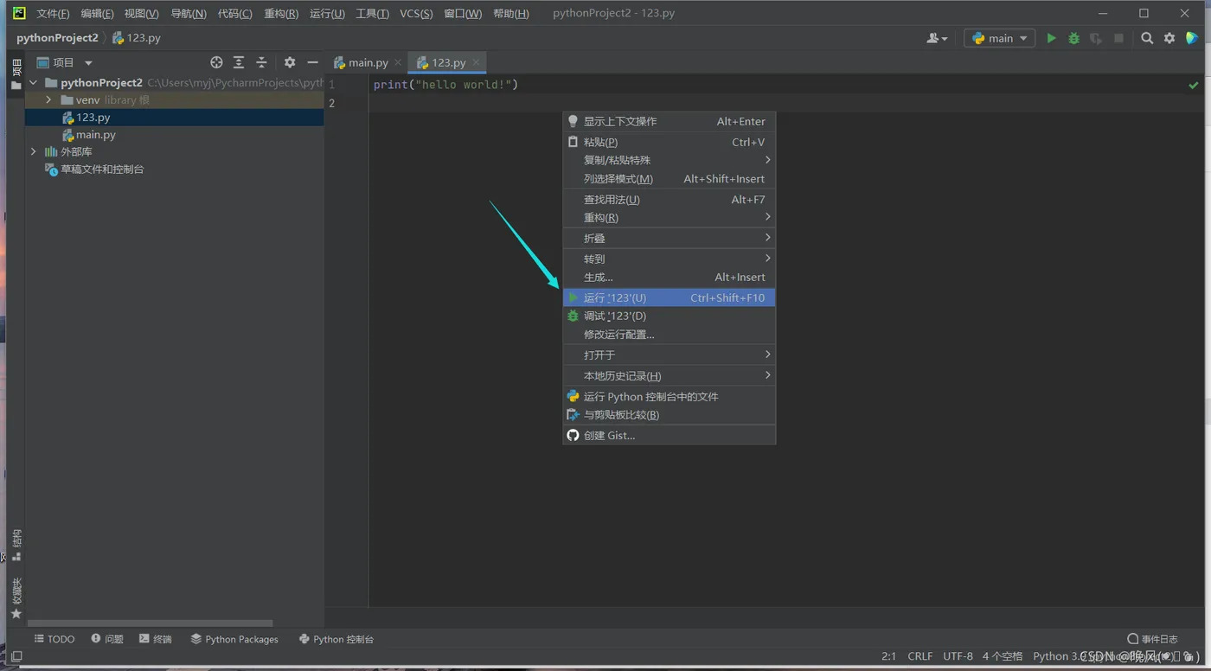Screen dimensions: 1211x671
Task: Open Python Packages tool window
Action: [234, 639]
